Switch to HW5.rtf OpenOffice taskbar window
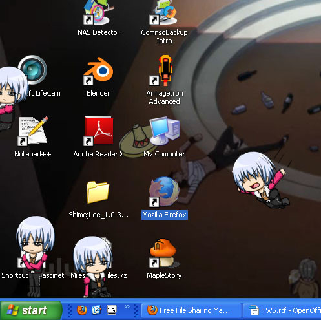This screenshot has height=320, width=321. [x=282, y=310]
